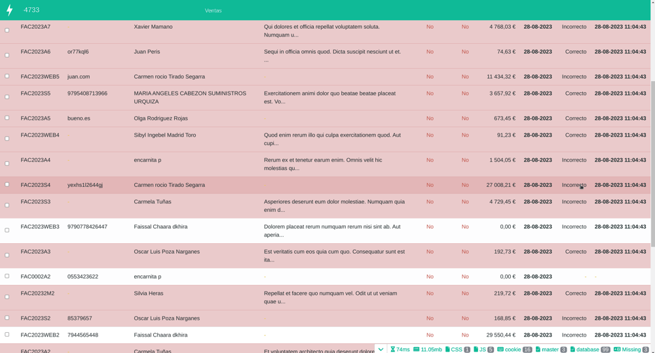This screenshot has height=353, width=655.
Task: Open the 11.05mb memory debug entry
Action: pyautogui.click(x=427, y=349)
